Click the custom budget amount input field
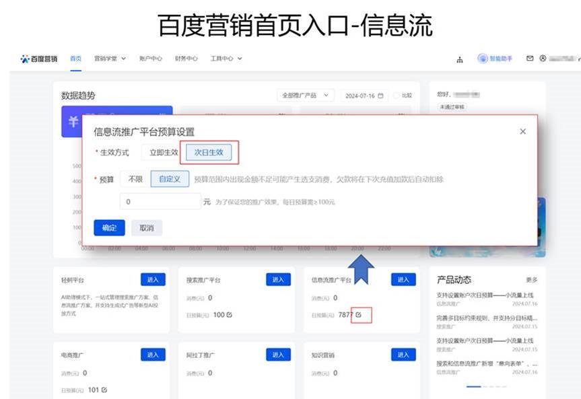This screenshot has width=581, height=399. click(x=160, y=202)
